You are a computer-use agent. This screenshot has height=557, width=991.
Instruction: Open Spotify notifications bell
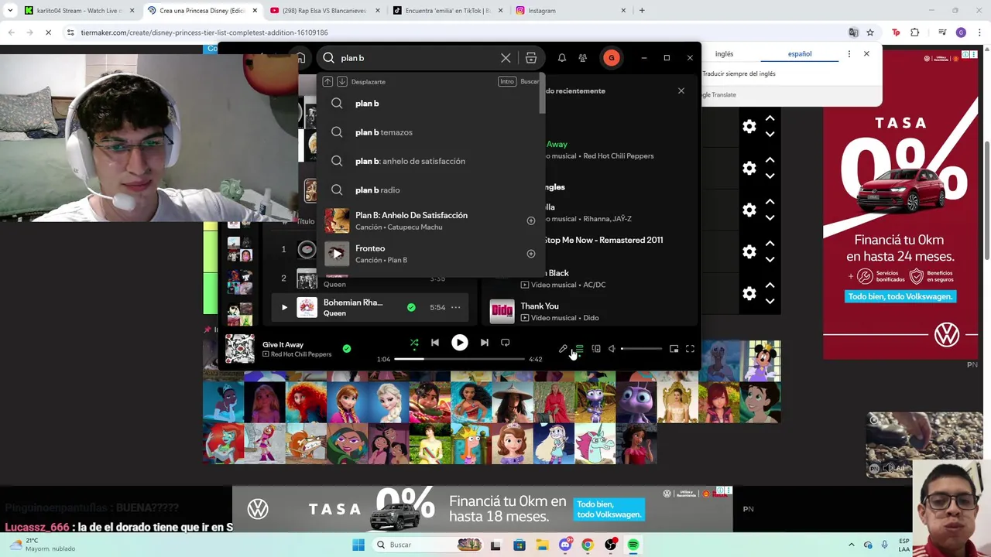[562, 58]
